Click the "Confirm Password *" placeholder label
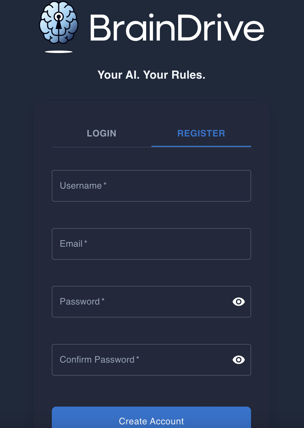Image resolution: width=304 pixels, height=428 pixels. click(x=99, y=360)
